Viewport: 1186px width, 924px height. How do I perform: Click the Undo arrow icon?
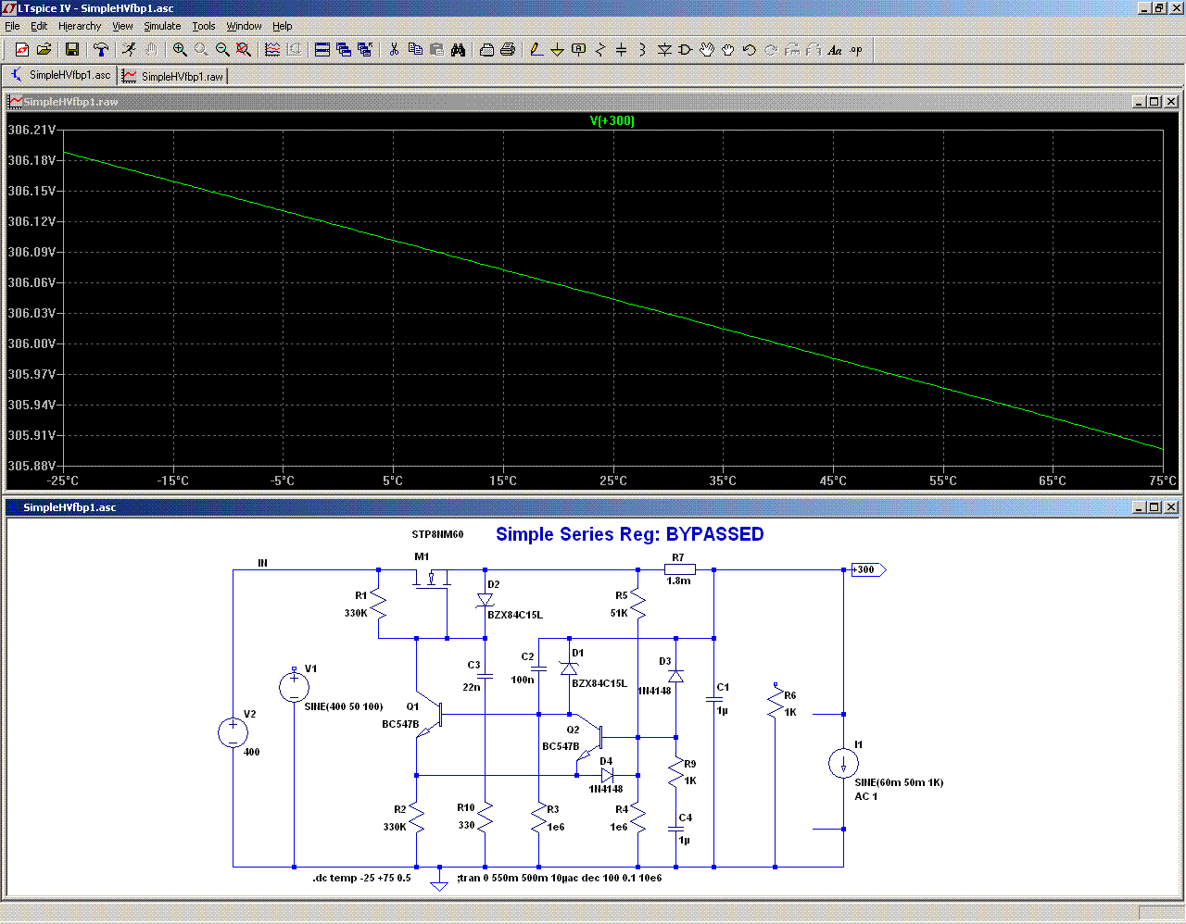click(750, 50)
